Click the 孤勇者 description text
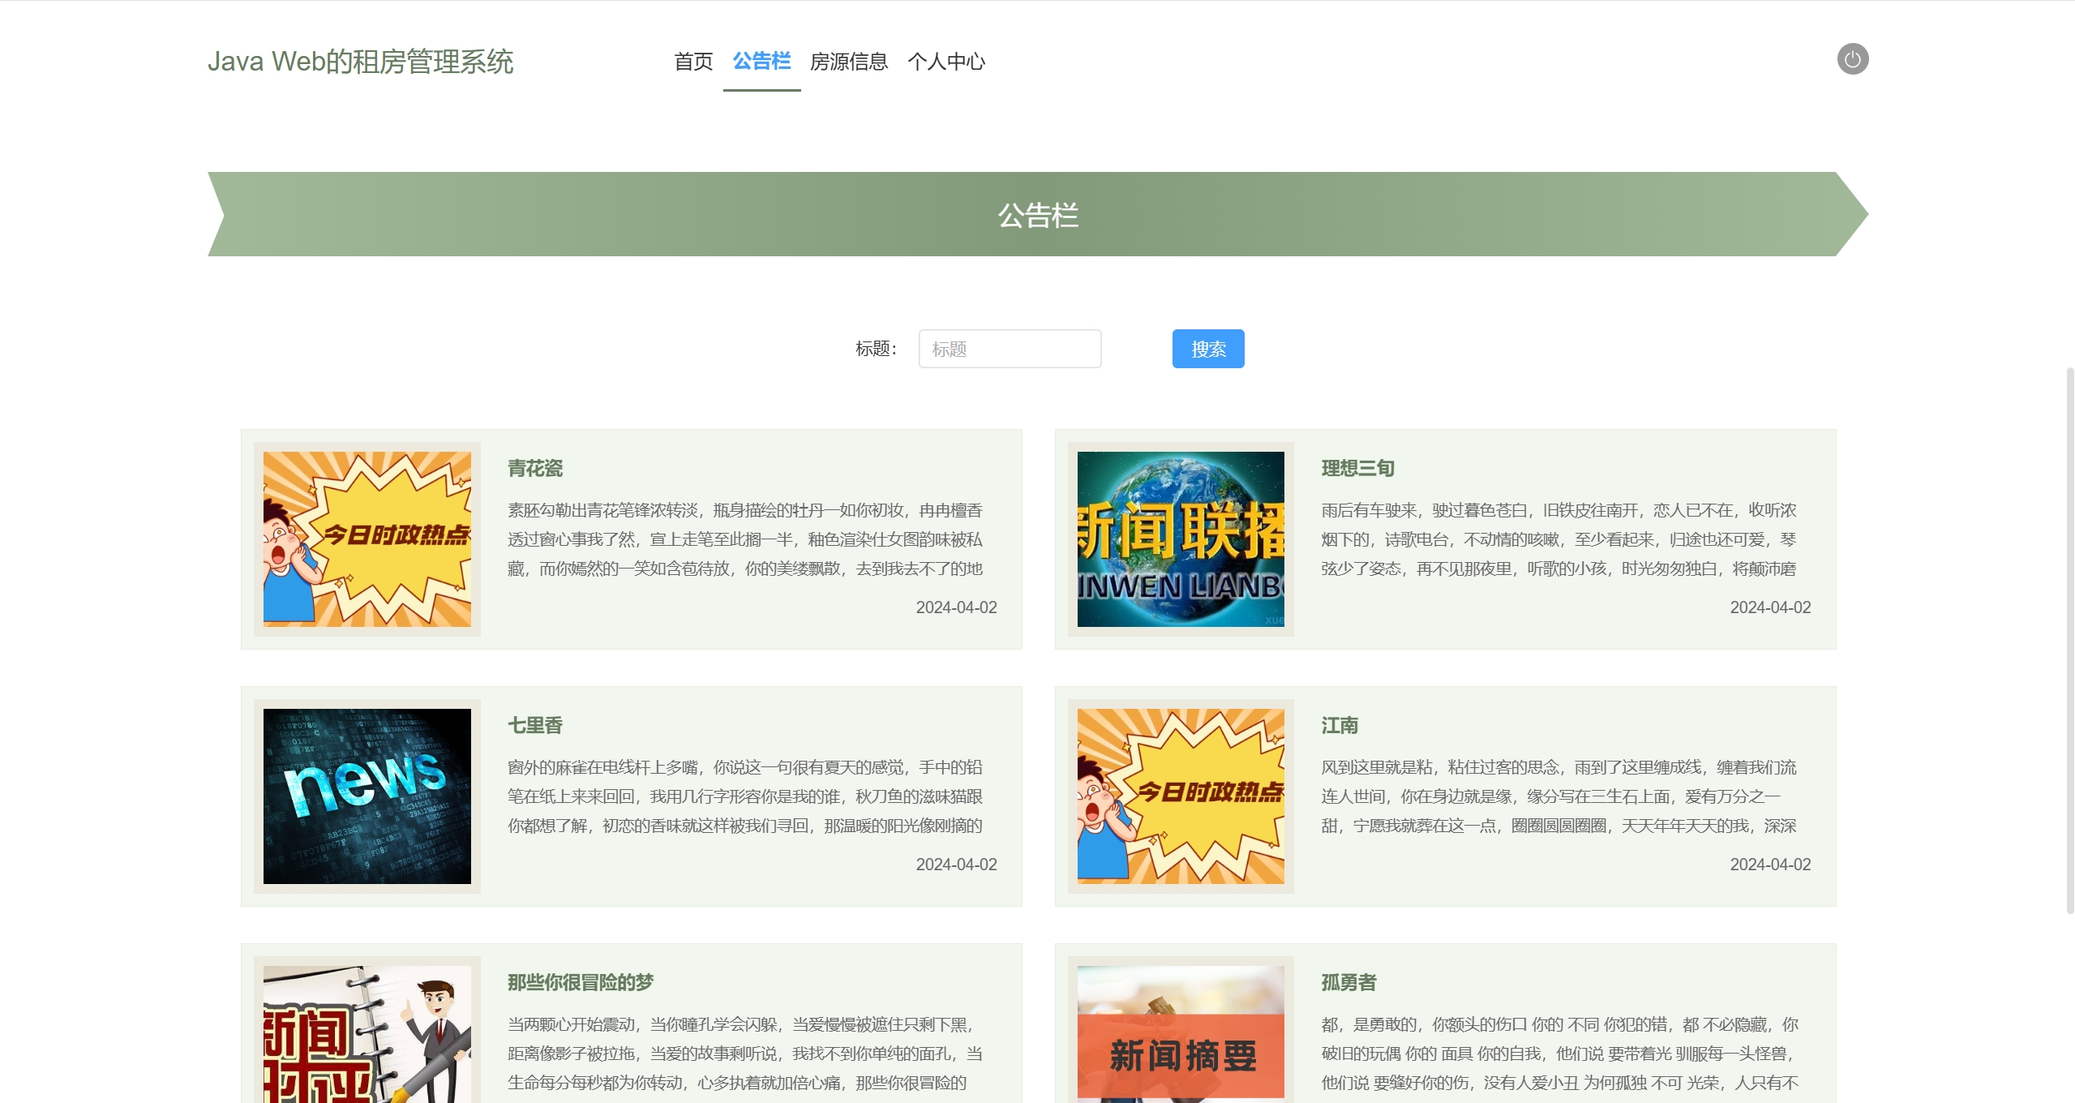The height and width of the screenshot is (1103, 2075). coord(1560,1054)
